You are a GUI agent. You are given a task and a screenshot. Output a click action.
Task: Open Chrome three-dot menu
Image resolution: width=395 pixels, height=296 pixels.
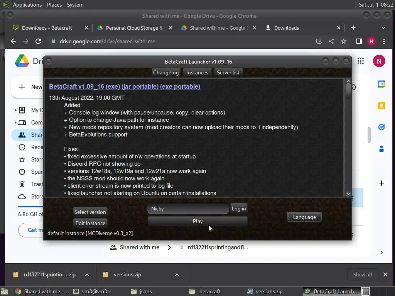(384, 41)
